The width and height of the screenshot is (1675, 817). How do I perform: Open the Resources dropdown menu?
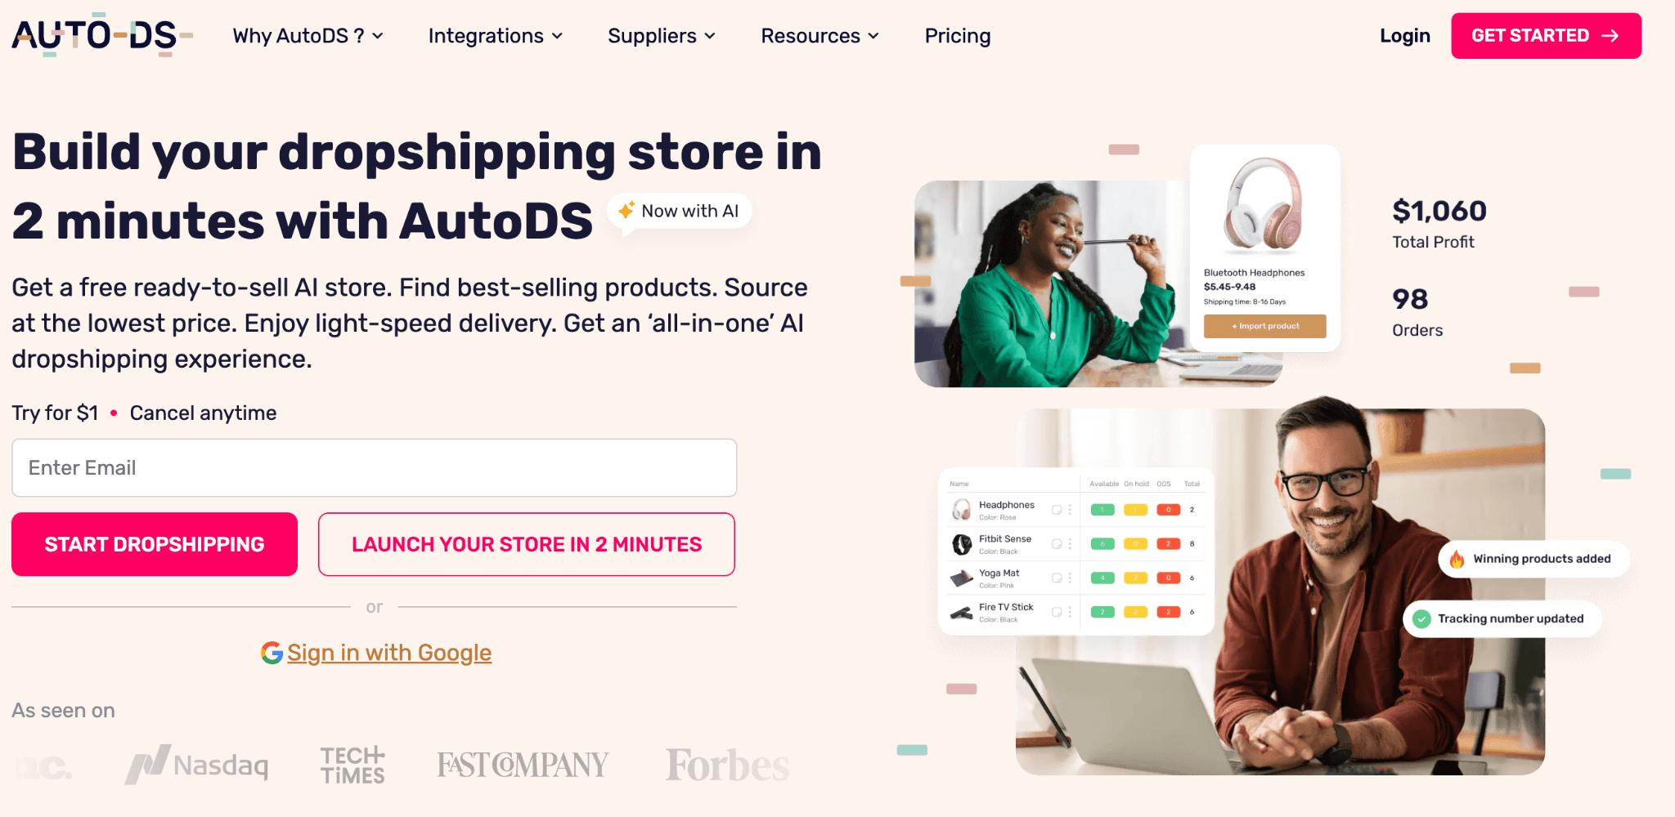[x=820, y=36]
